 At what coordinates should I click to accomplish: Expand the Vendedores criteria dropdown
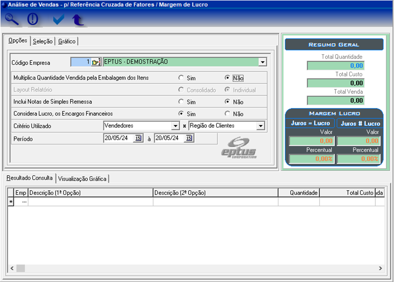pos(175,126)
